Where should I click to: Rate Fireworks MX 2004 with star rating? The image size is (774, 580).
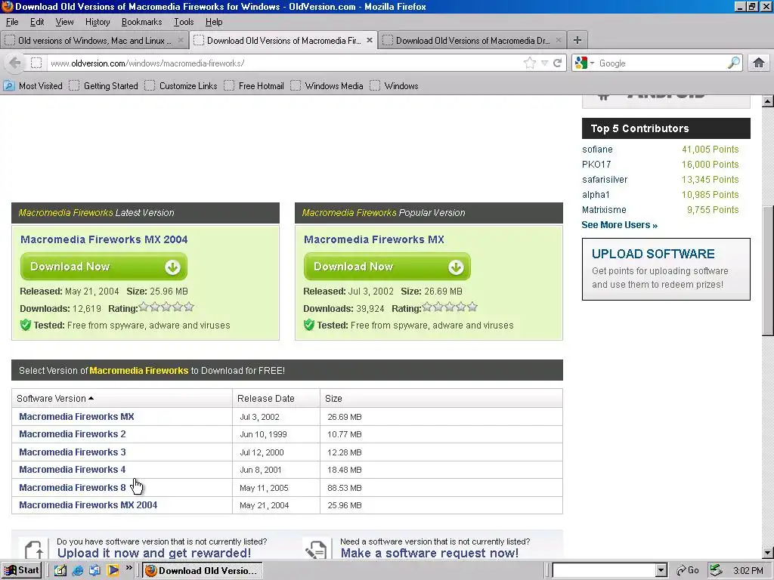tap(166, 307)
